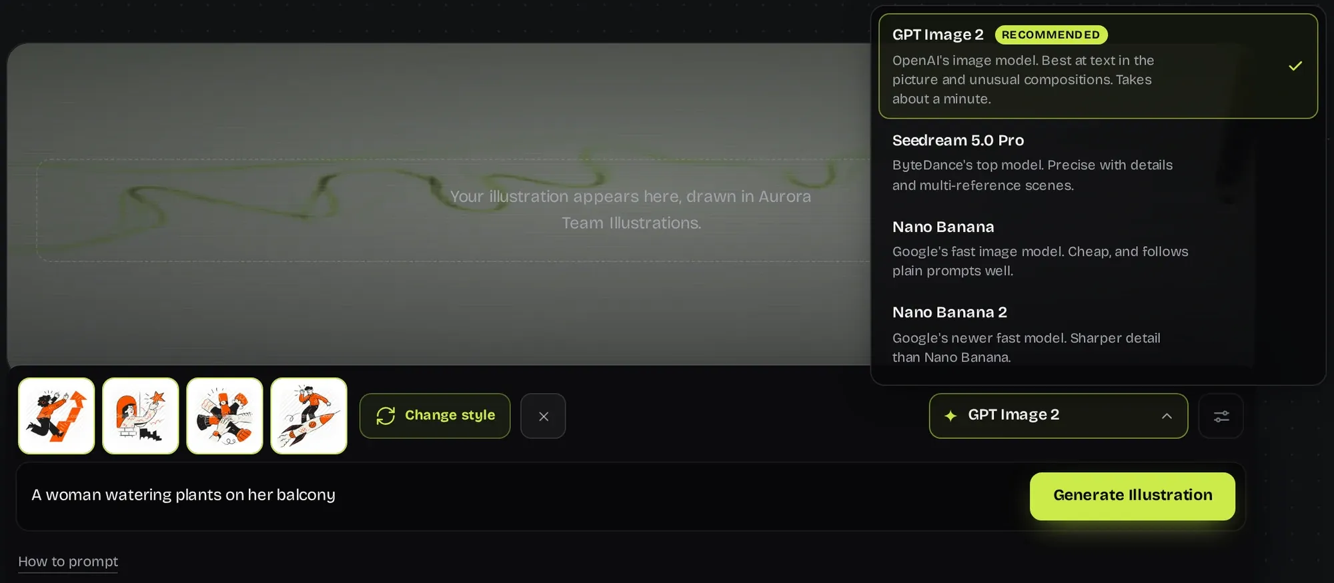Click the 'Cheap, and follows plain prompts' description
The image size is (1334, 583).
click(x=1041, y=261)
